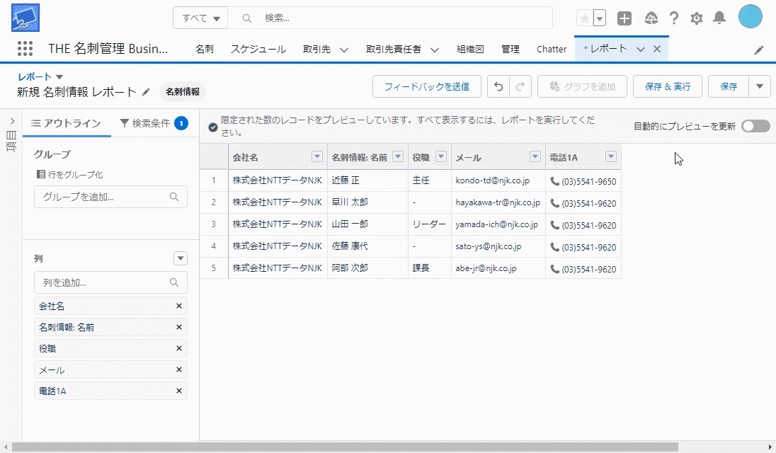Image resolution: width=776 pixels, height=453 pixels.
Task: Open the 名刺情報: 名前 column header menu
Action: point(397,156)
